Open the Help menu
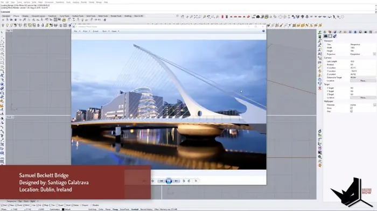This screenshot has width=377, height=211. pos(106,2)
